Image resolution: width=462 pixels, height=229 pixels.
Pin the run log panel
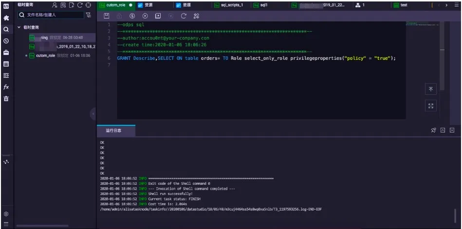tap(433, 130)
